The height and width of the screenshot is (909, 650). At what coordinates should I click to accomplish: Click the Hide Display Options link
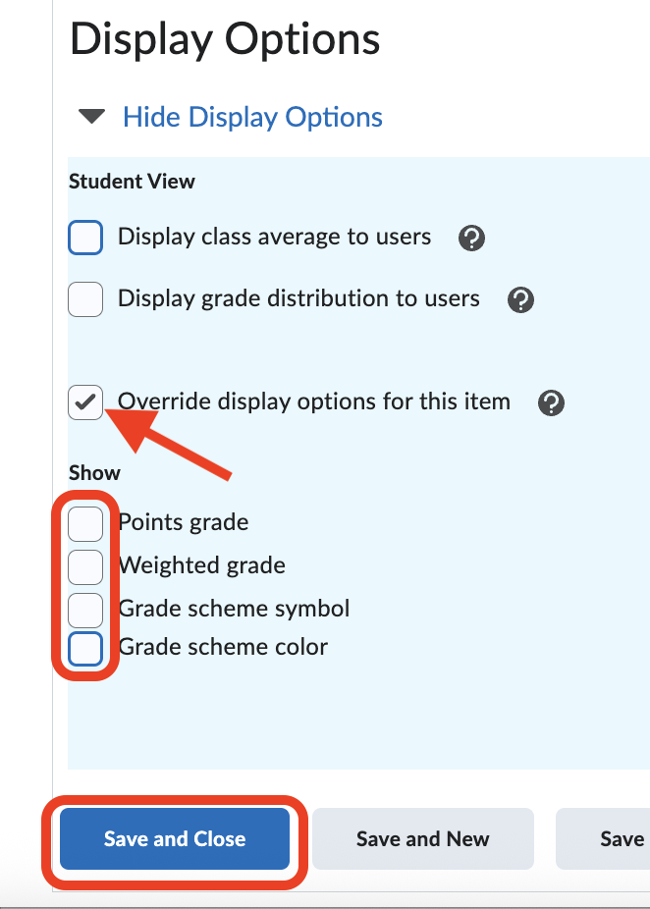252,118
